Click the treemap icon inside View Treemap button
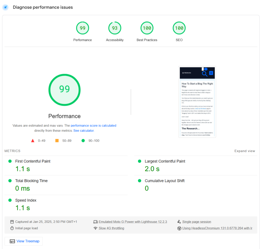The image size is (262, 249). [12, 241]
